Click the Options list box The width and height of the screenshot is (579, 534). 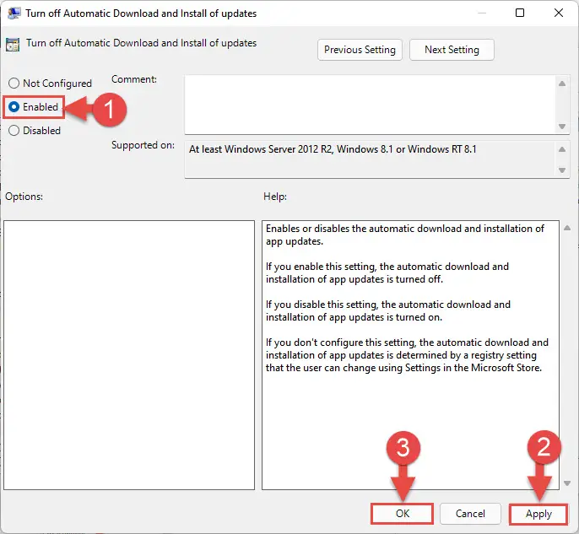click(129, 355)
